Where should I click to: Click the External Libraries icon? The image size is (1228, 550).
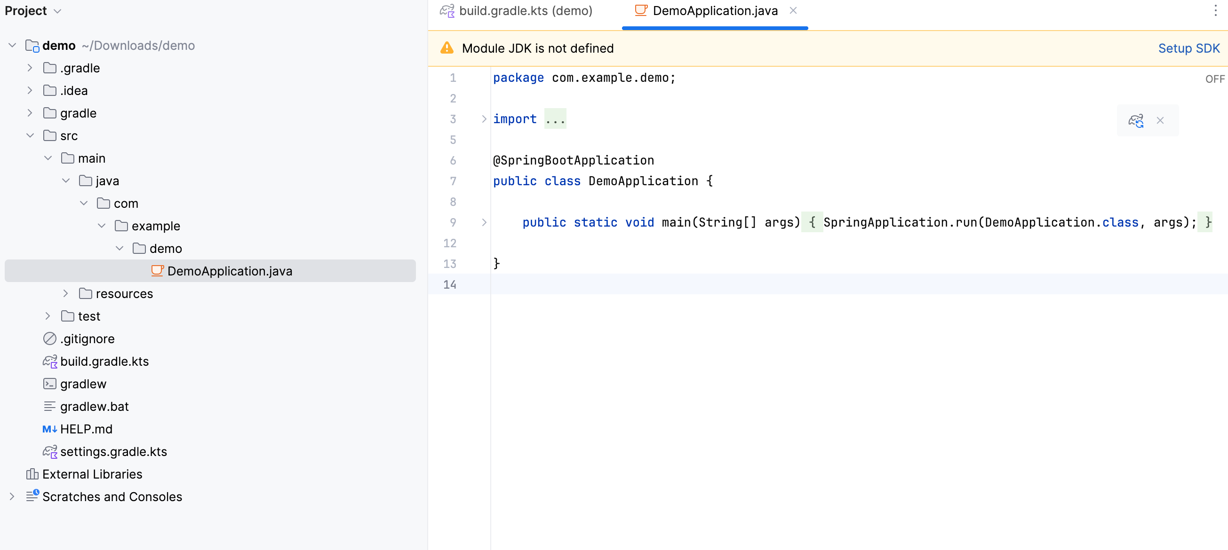[x=32, y=474]
